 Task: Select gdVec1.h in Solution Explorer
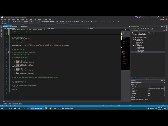(140, 43)
